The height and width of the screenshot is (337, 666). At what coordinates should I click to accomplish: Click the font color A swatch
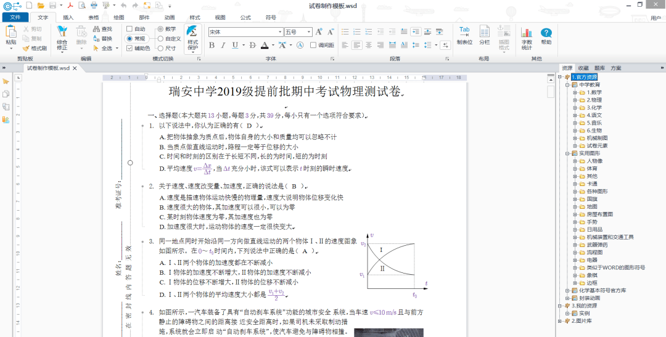tap(264, 45)
